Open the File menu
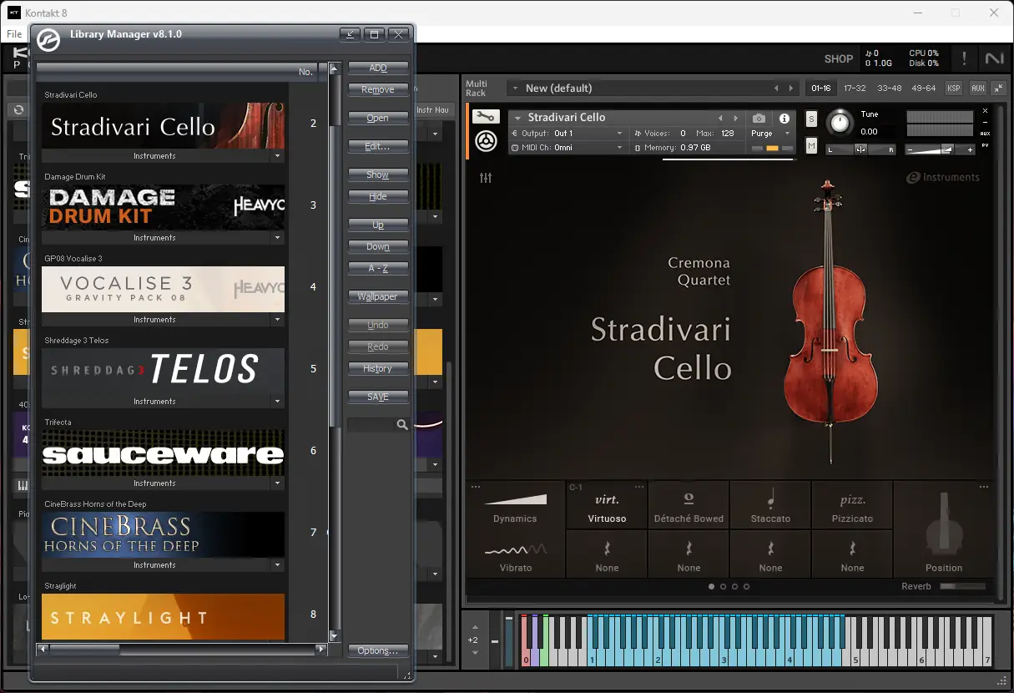 point(13,34)
